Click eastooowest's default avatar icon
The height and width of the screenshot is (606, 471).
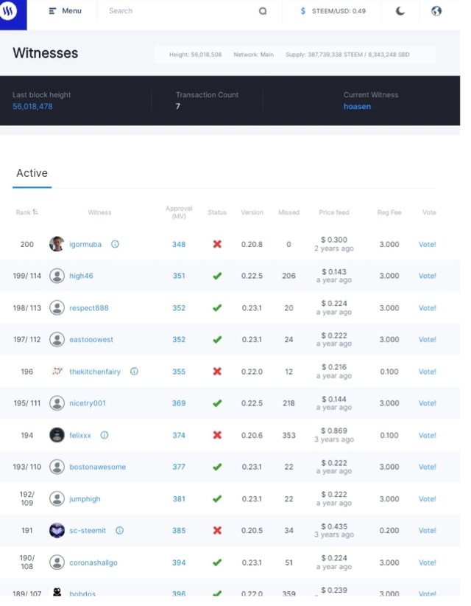(57, 340)
